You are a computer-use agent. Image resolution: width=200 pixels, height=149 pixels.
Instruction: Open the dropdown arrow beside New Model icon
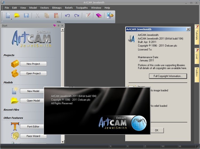(x=11, y=19)
